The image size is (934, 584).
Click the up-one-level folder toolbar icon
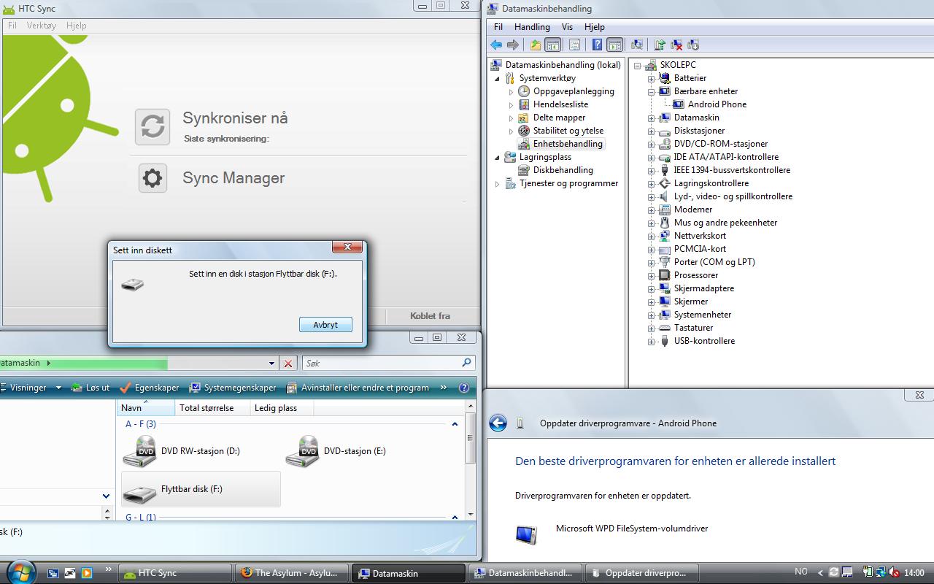click(x=536, y=45)
